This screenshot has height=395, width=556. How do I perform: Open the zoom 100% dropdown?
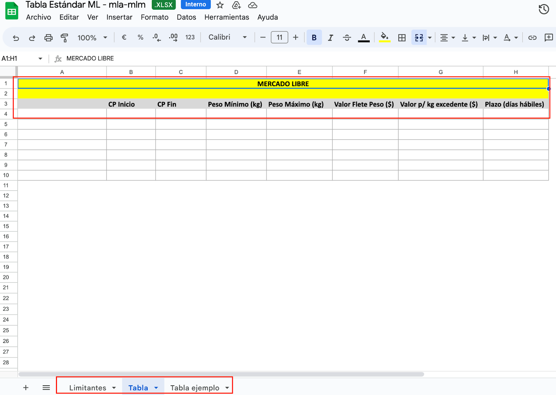pos(92,38)
